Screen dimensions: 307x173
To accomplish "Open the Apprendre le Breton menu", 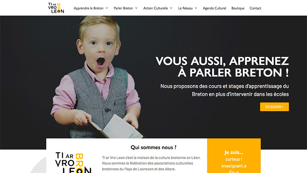I will point(89,8).
